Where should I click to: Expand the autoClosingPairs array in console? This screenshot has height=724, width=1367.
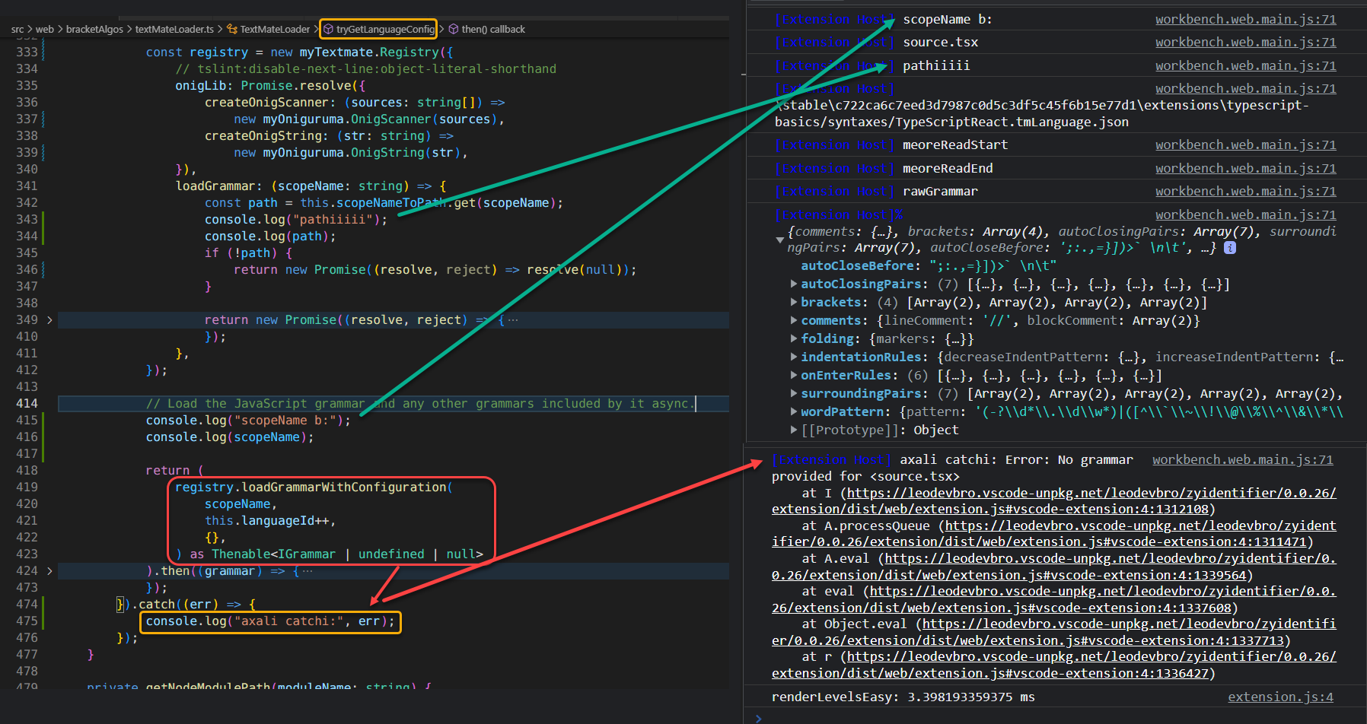794,284
